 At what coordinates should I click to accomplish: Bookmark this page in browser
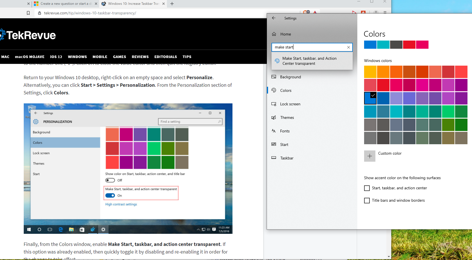[28, 13]
